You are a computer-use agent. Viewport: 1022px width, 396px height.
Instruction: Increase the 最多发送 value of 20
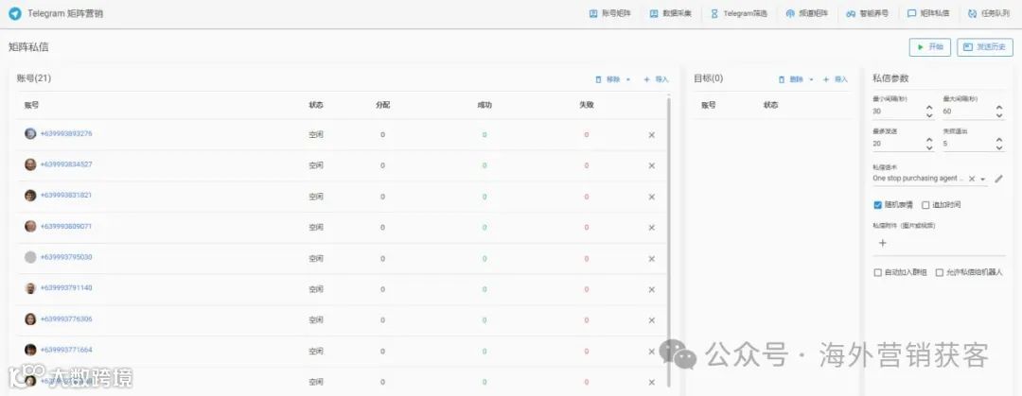click(929, 140)
